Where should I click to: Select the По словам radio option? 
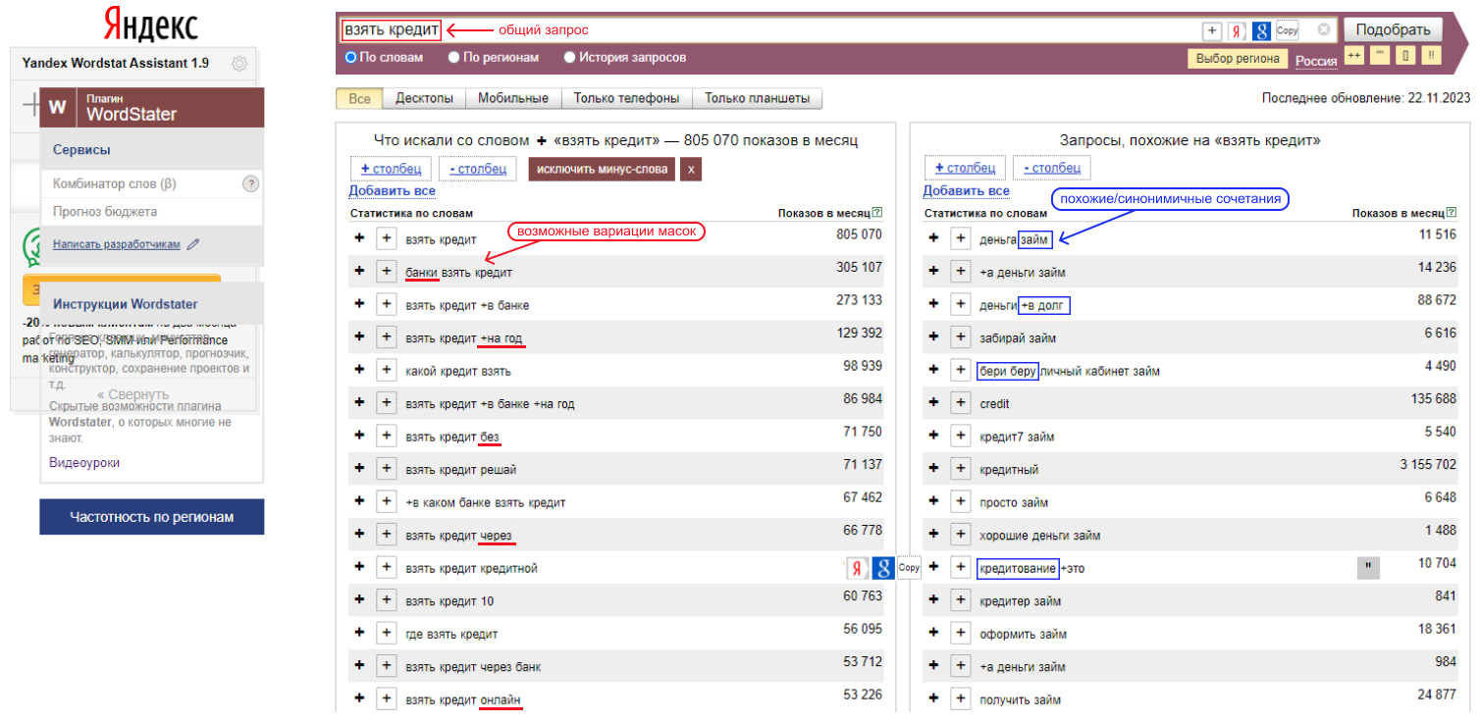pyautogui.click(x=350, y=58)
